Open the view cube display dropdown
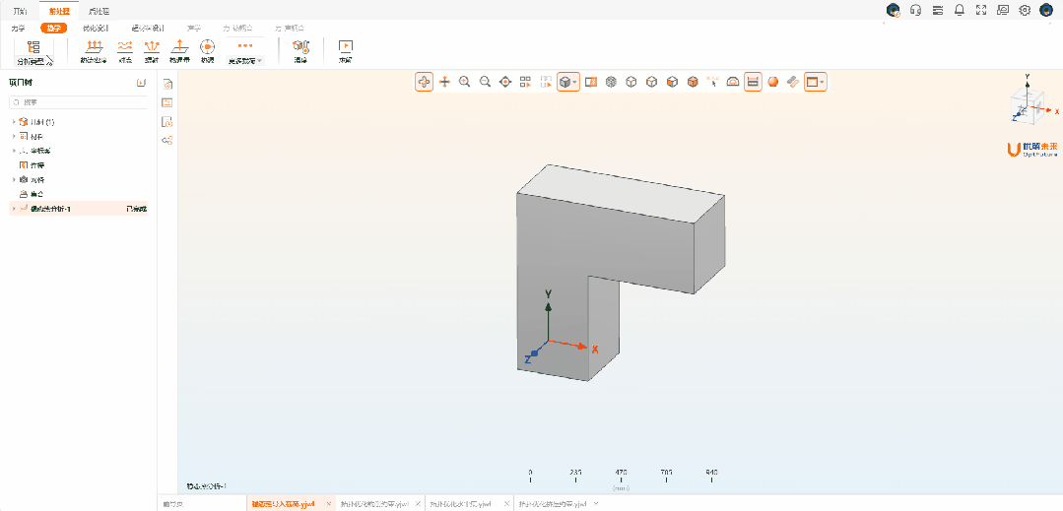1063x511 pixels. 568,83
